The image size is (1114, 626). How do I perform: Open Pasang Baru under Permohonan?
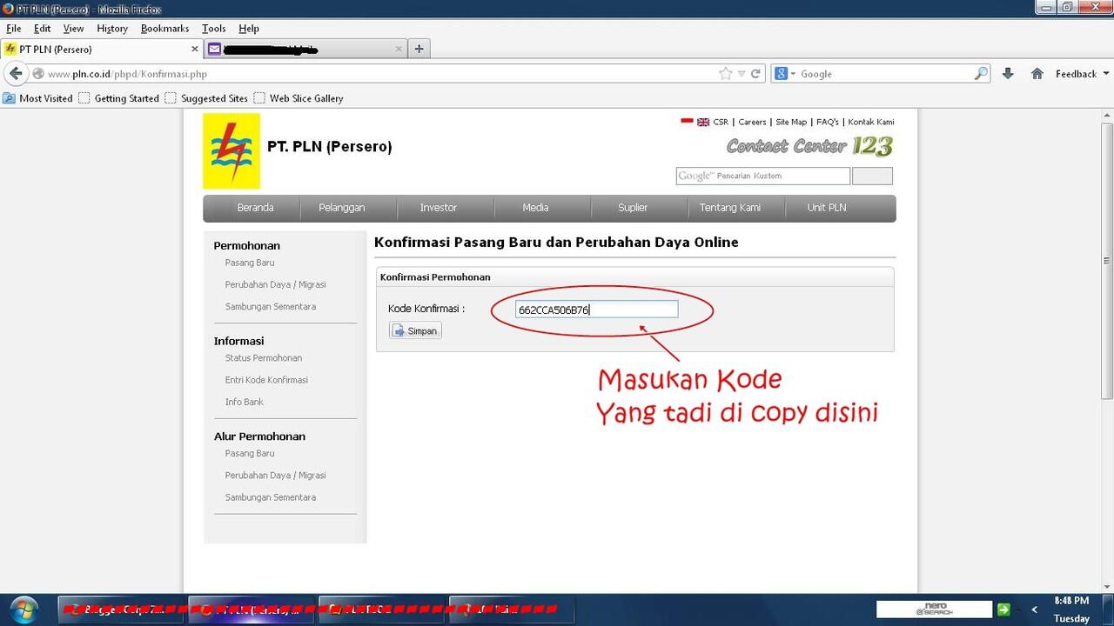coord(250,263)
